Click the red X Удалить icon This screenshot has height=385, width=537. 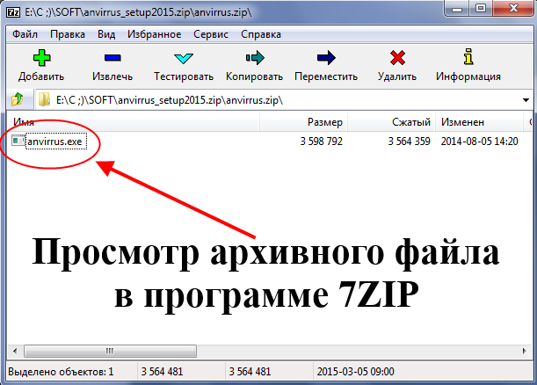[397, 57]
